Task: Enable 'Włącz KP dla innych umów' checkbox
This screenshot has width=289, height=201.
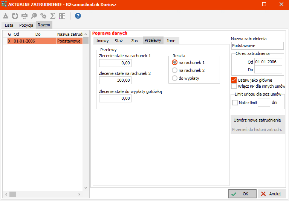Action: [234, 86]
